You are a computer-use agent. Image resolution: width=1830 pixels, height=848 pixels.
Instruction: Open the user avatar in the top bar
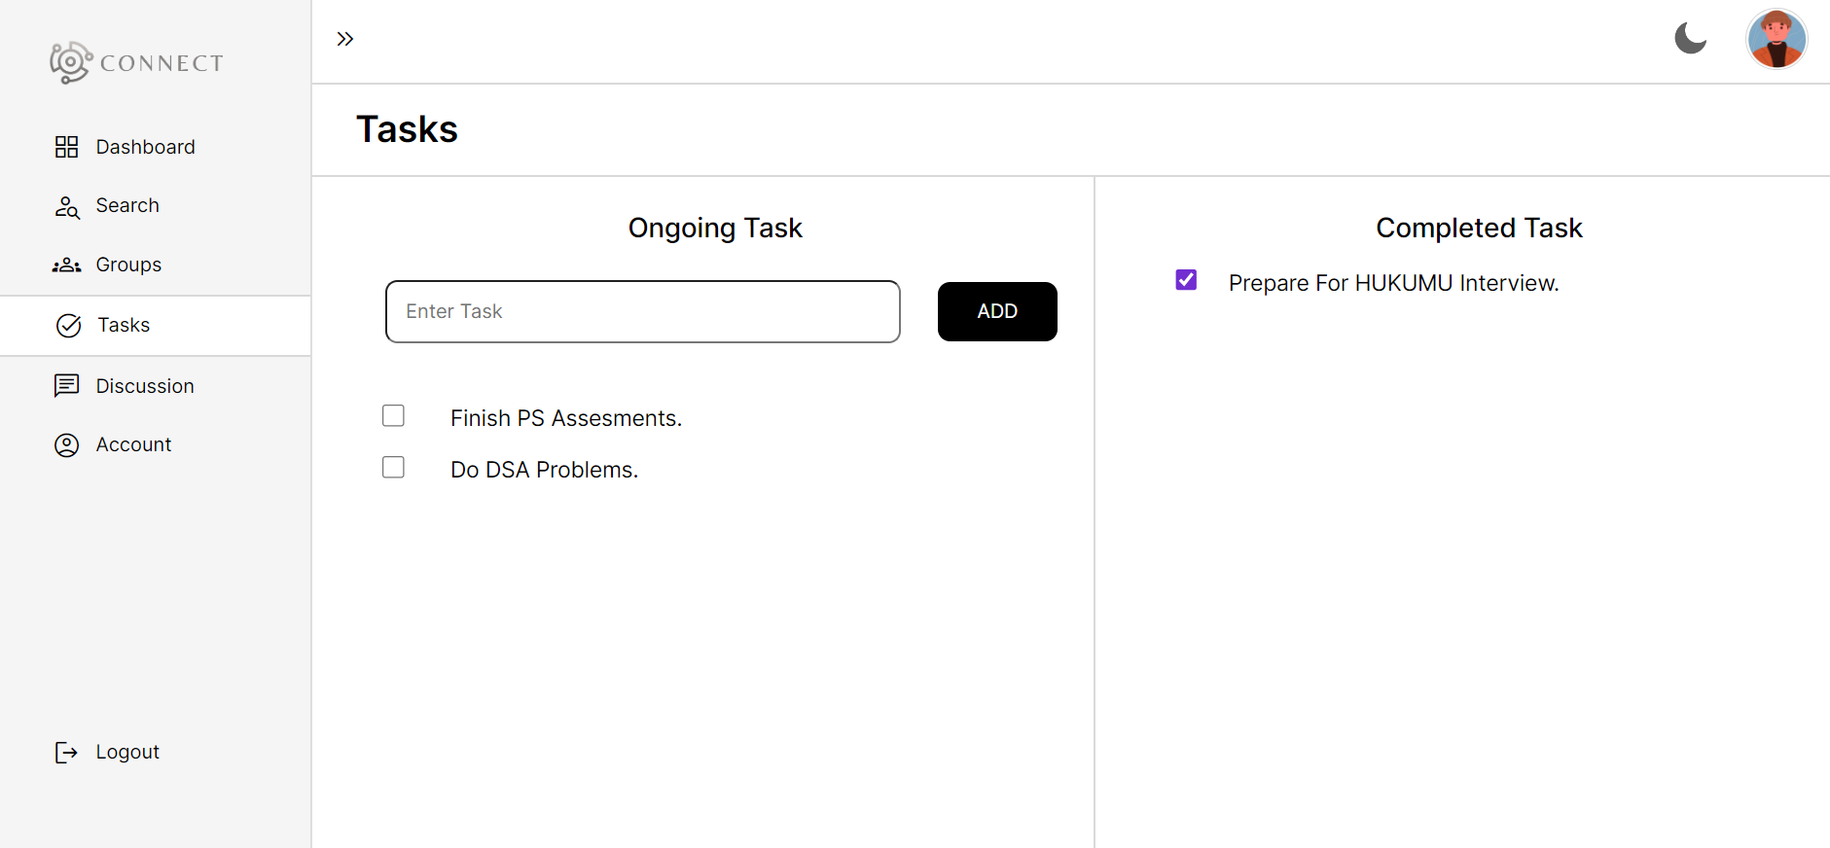(x=1776, y=39)
